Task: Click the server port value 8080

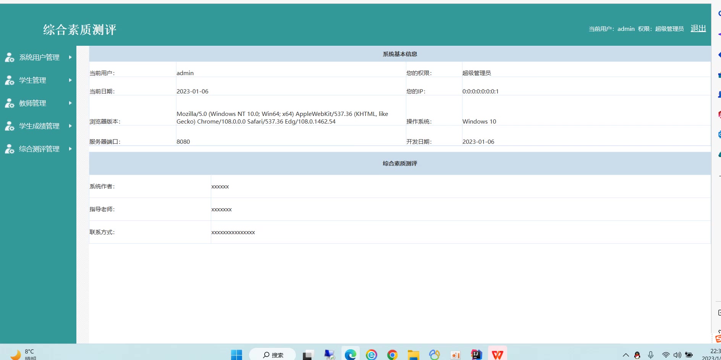Action: (x=183, y=141)
